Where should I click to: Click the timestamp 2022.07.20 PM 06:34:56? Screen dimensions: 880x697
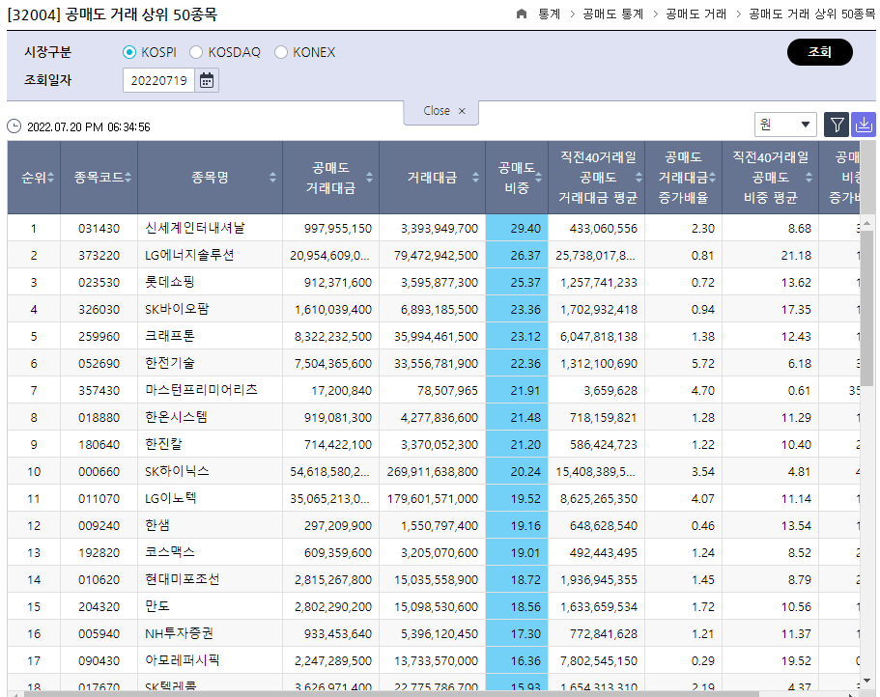pyautogui.click(x=89, y=127)
